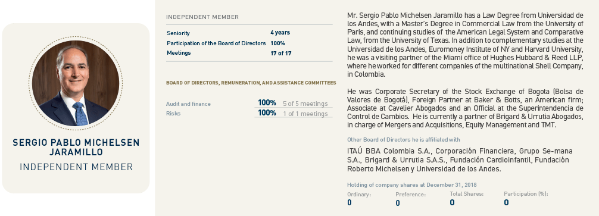Select the Audit and finance committee row
The image size is (599, 216).
pyautogui.click(x=249, y=104)
